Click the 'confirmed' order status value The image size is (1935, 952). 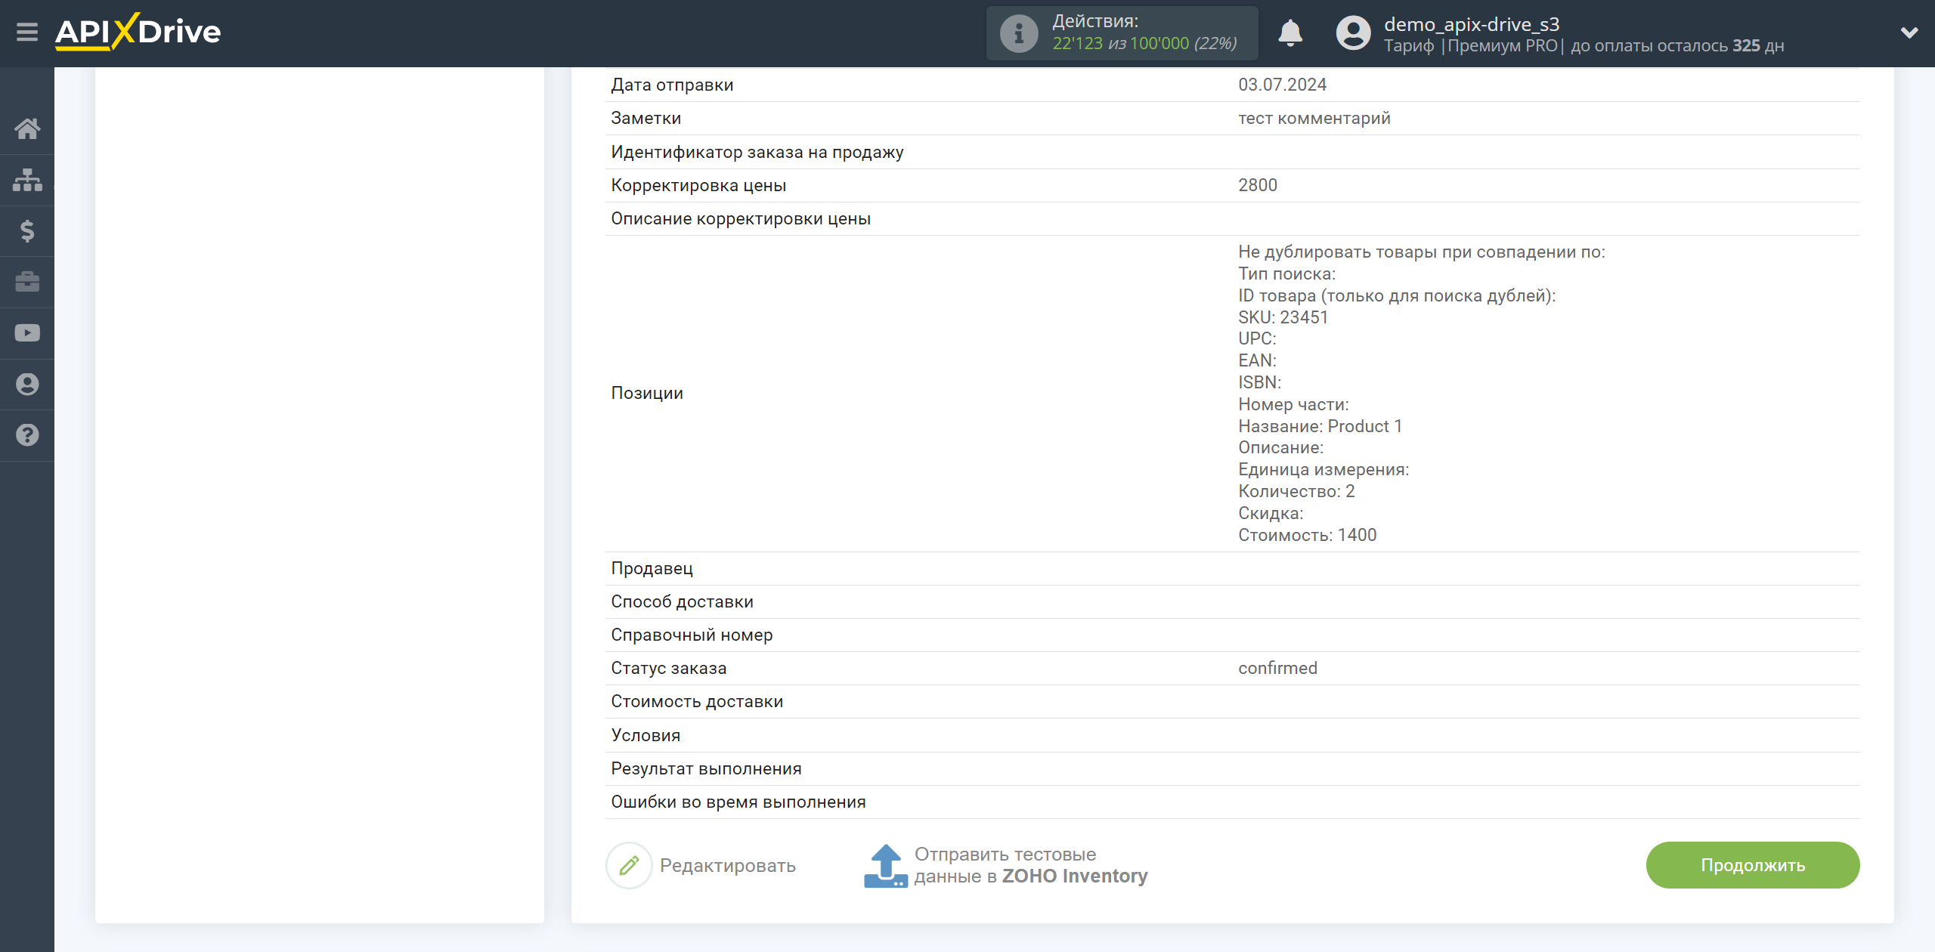coord(1277,668)
